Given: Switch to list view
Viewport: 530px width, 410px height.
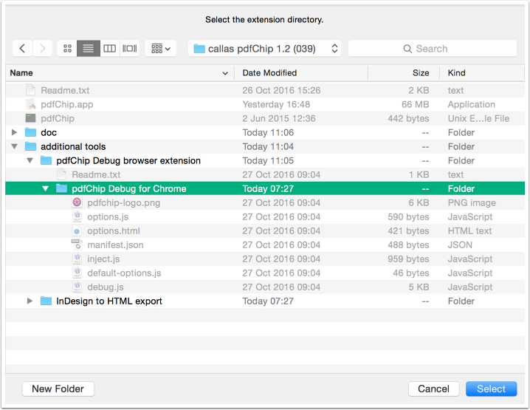Looking at the screenshot, I should [89, 49].
